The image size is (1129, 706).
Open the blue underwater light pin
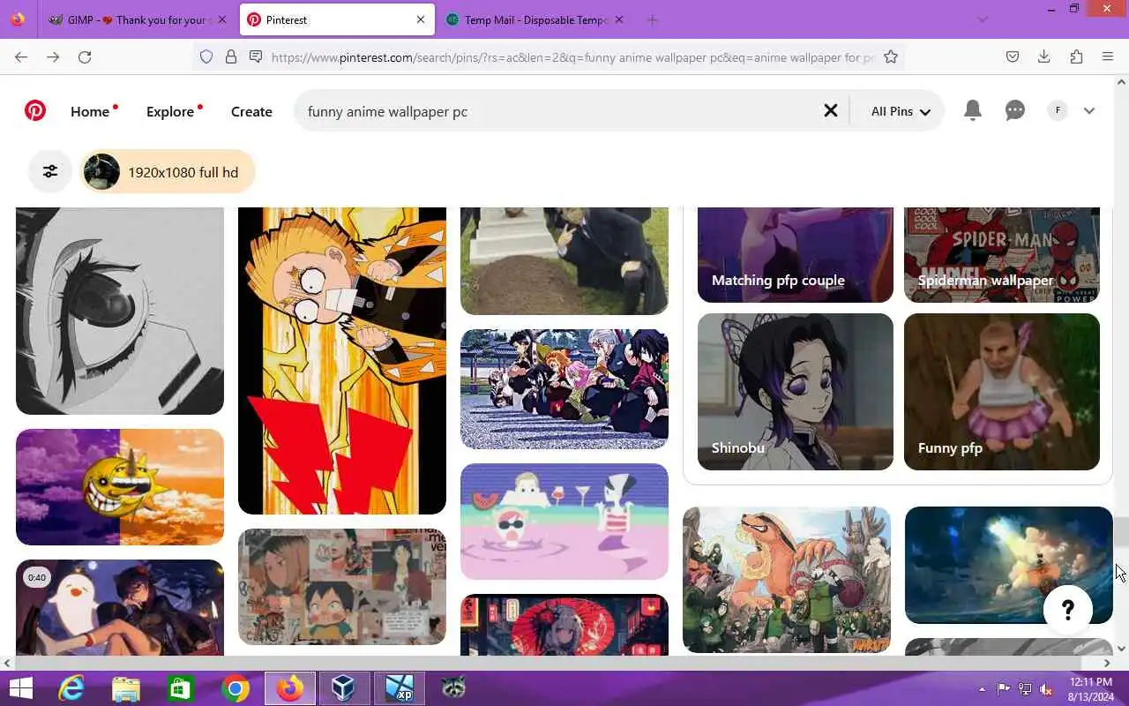(x=1009, y=565)
